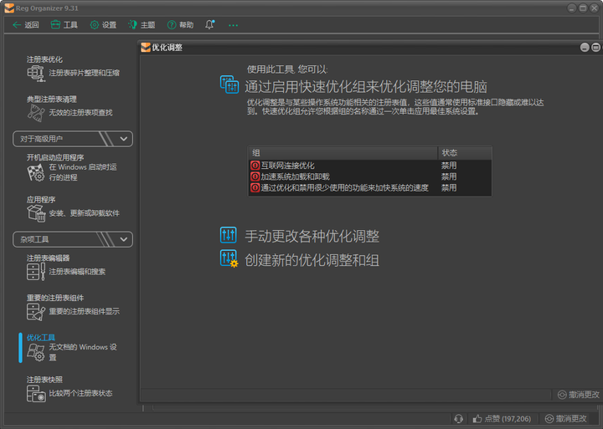This screenshot has height=429, width=603.
Task: Select the 互联网连接优化 row text
Action: click(287, 166)
